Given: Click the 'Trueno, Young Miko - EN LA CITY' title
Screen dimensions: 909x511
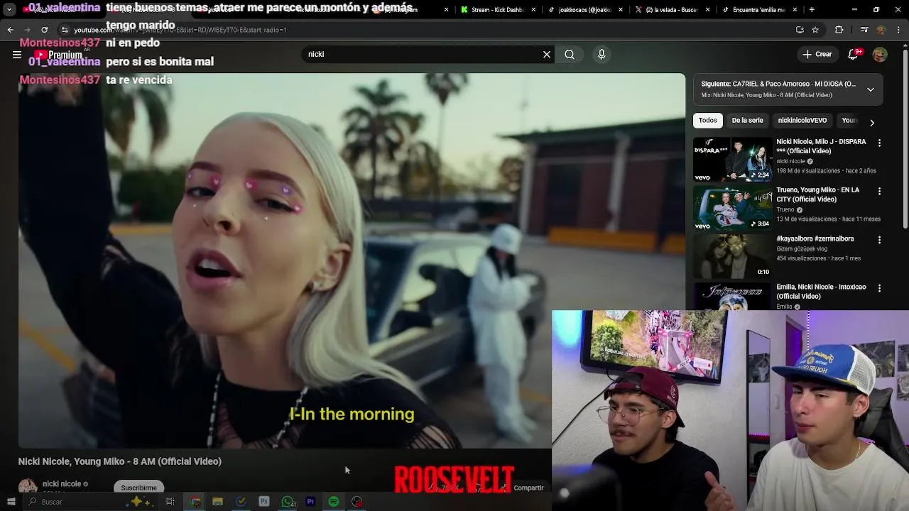Looking at the screenshot, I should 817,194.
